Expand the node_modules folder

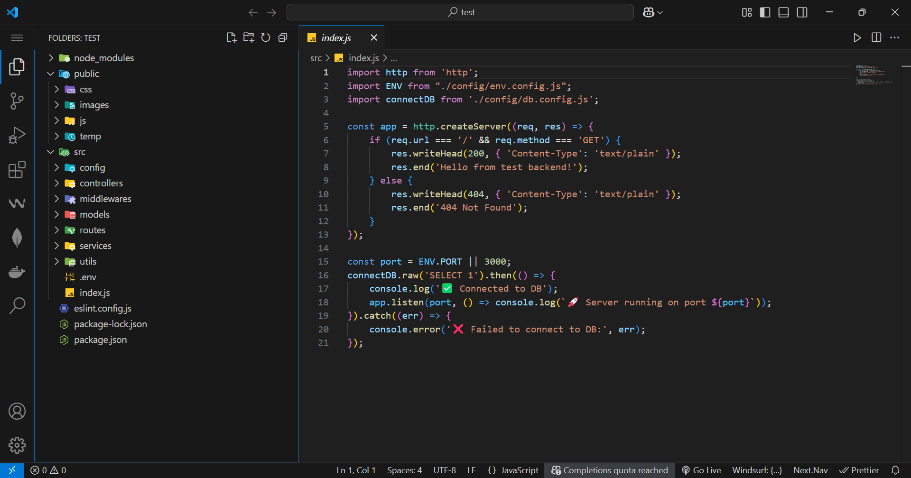104,58
